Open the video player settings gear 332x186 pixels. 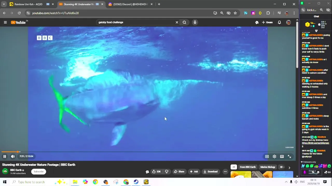click(x=274, y=156)
